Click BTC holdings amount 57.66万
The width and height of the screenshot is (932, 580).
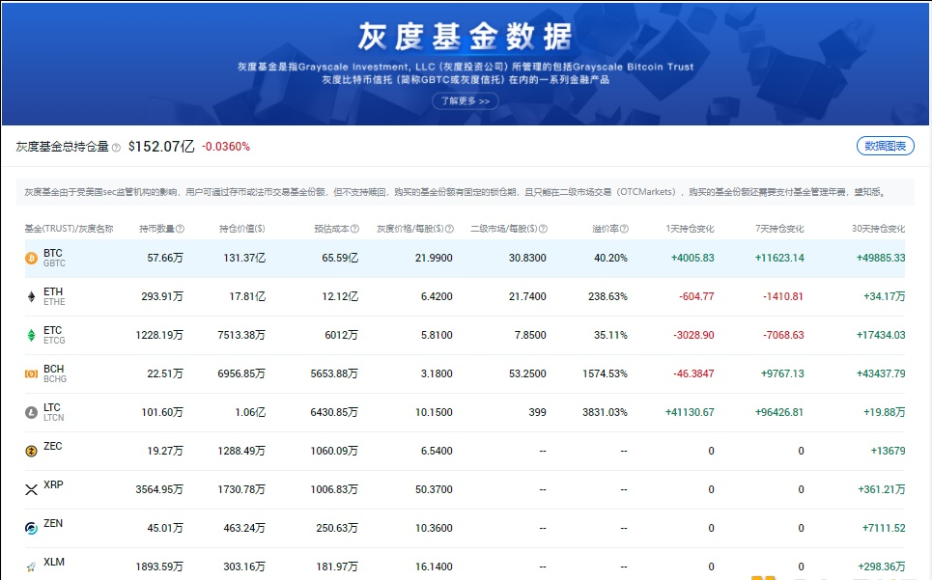(x=165, y=259)
